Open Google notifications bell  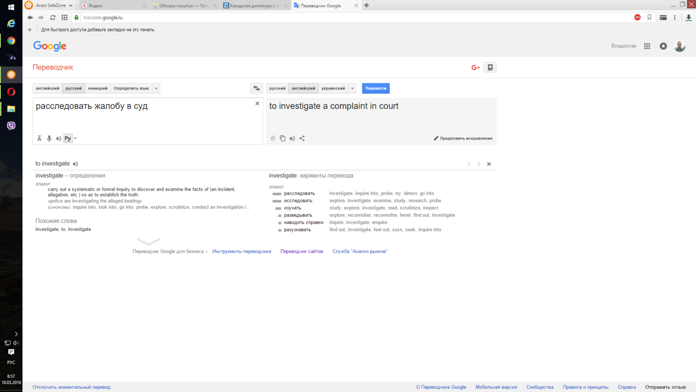(x=663, y=46)
